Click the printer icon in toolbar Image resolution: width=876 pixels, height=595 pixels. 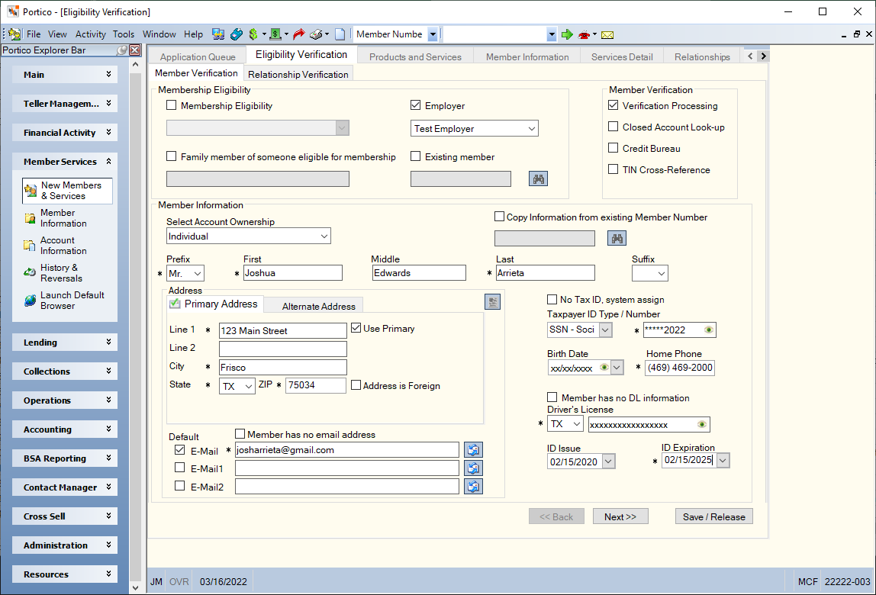coord(316,34)
